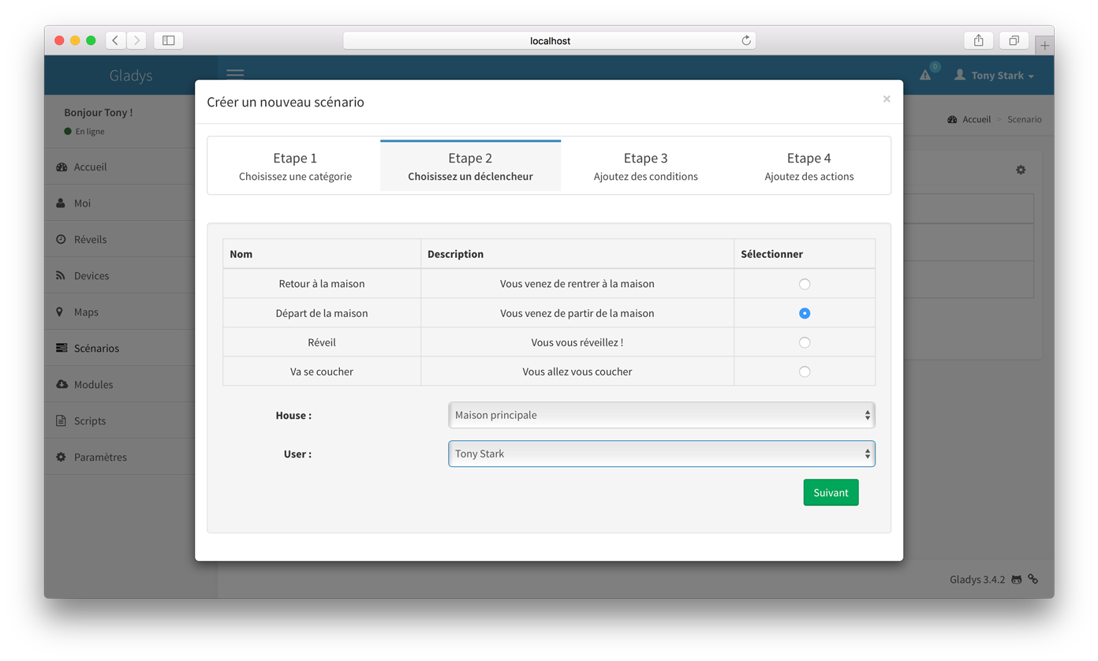Select the Retour à la maison radio button
1098x661 pixels.
tap(805, 284)
